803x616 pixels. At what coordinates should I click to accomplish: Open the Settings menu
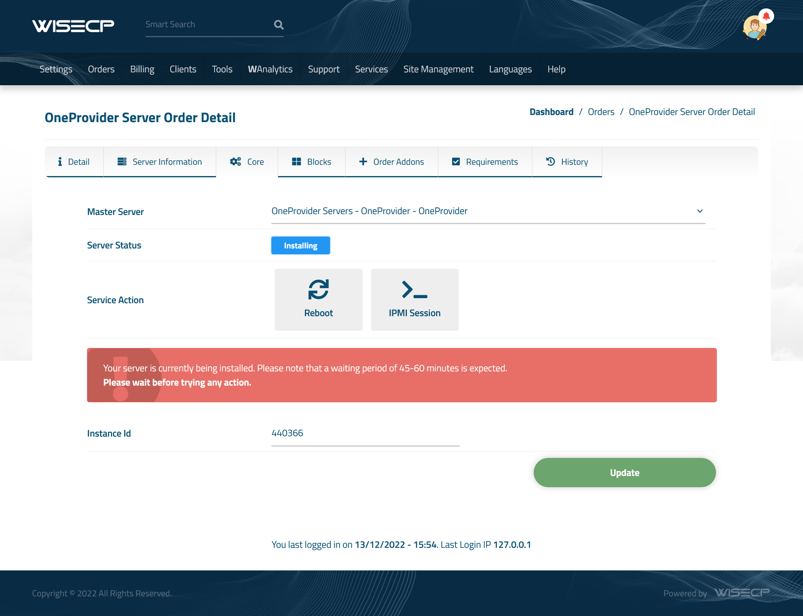[x=56, y=69]
